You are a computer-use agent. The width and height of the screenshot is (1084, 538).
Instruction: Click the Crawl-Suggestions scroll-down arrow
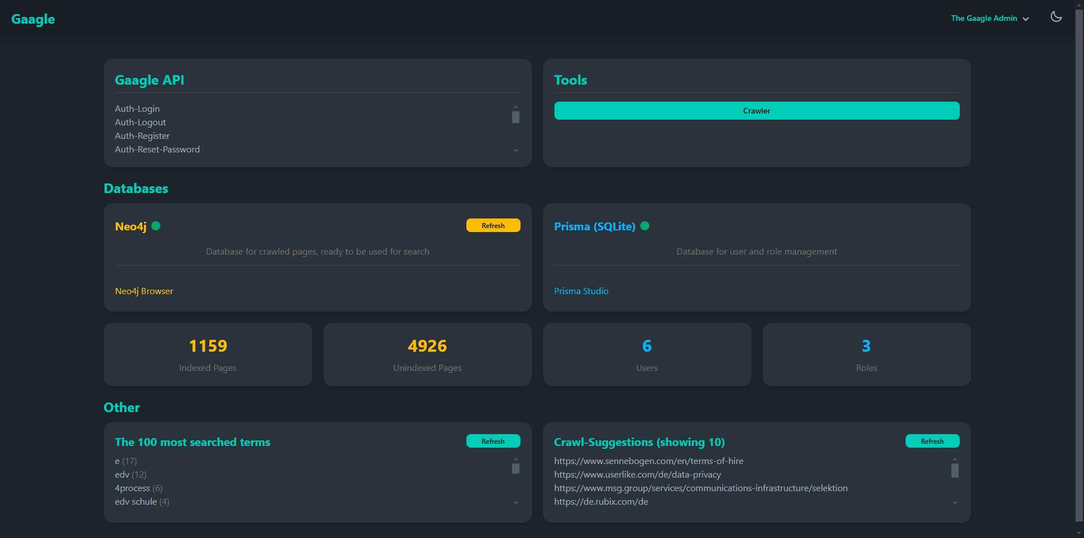pos(955,502)
